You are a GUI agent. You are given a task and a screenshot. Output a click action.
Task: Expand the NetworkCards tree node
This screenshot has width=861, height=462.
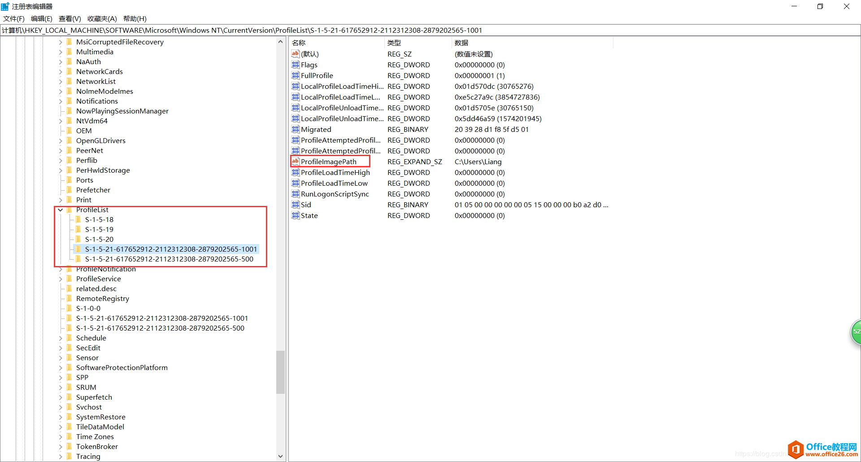[x=61, y=71]
